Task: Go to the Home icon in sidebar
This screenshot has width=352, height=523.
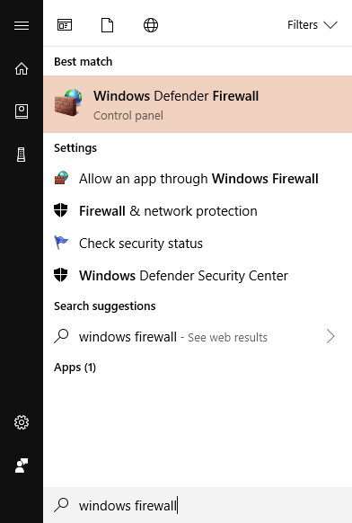Action: pos(22,68)
